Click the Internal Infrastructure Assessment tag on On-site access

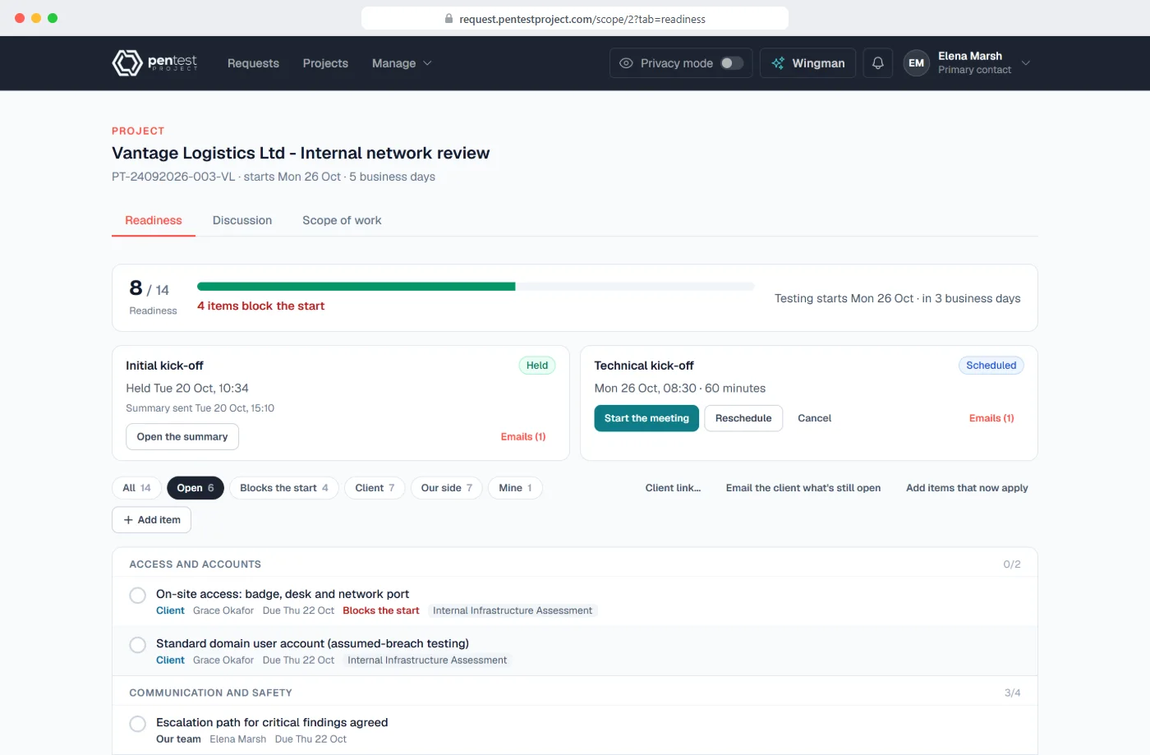[x=513, y=611]
